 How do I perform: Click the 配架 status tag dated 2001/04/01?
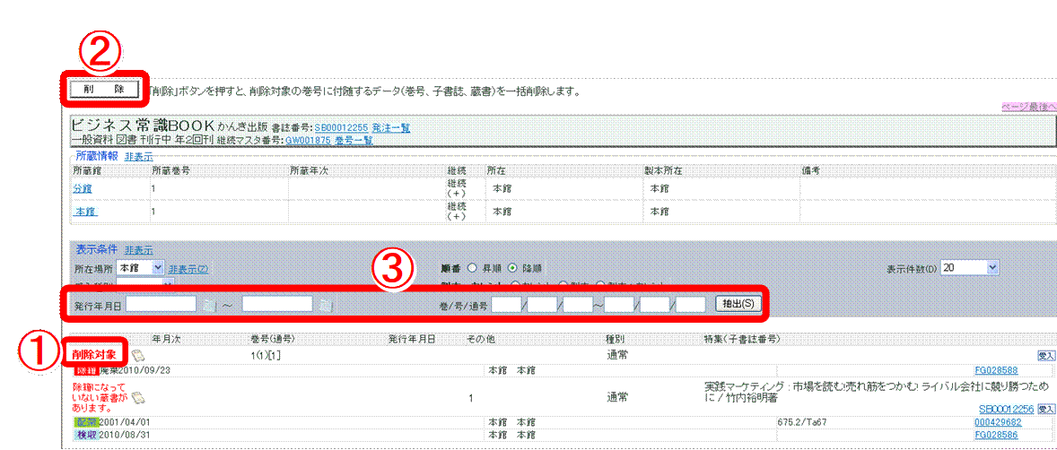(86, 422)
